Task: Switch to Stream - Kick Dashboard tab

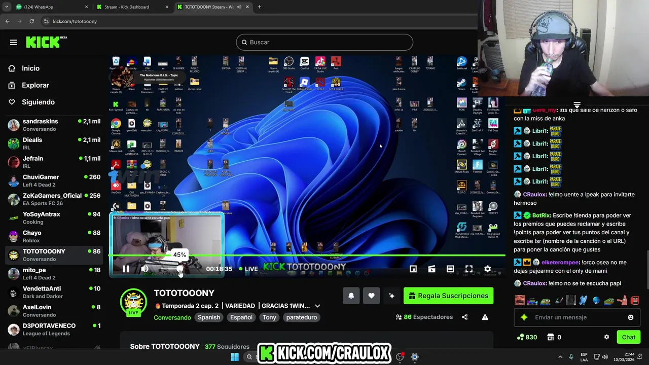Action: coord(133,7)
